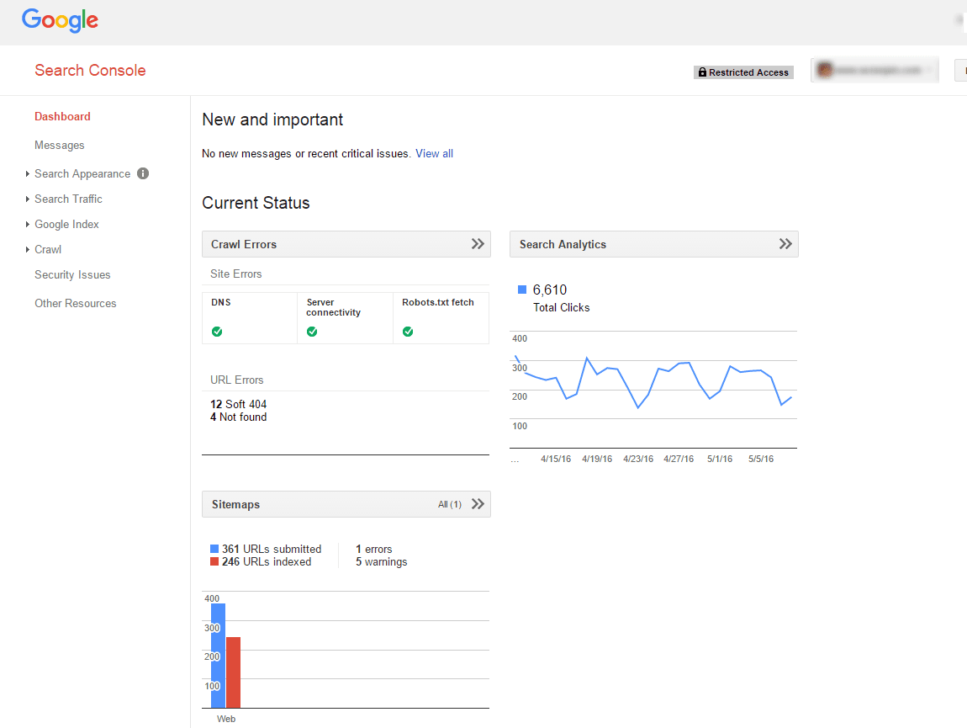Expand the Google Index arrow

tap(27, 224)
